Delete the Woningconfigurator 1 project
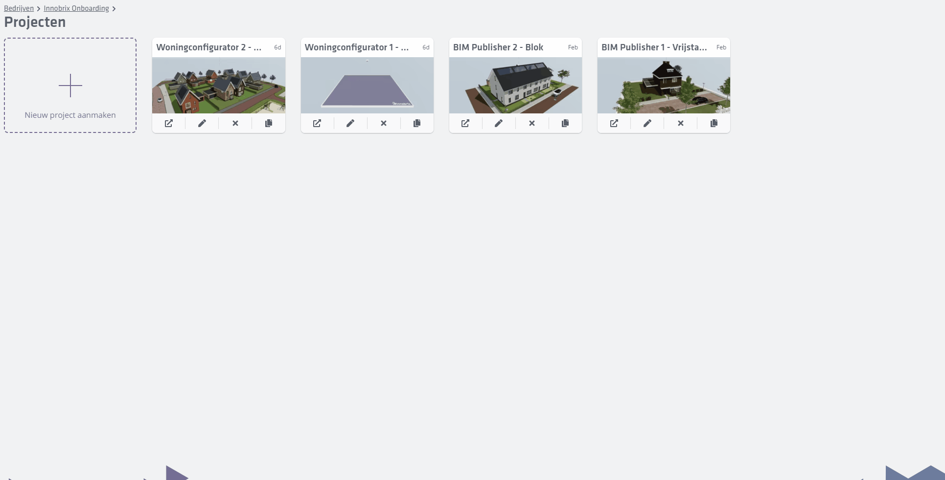 click(384, 123)
